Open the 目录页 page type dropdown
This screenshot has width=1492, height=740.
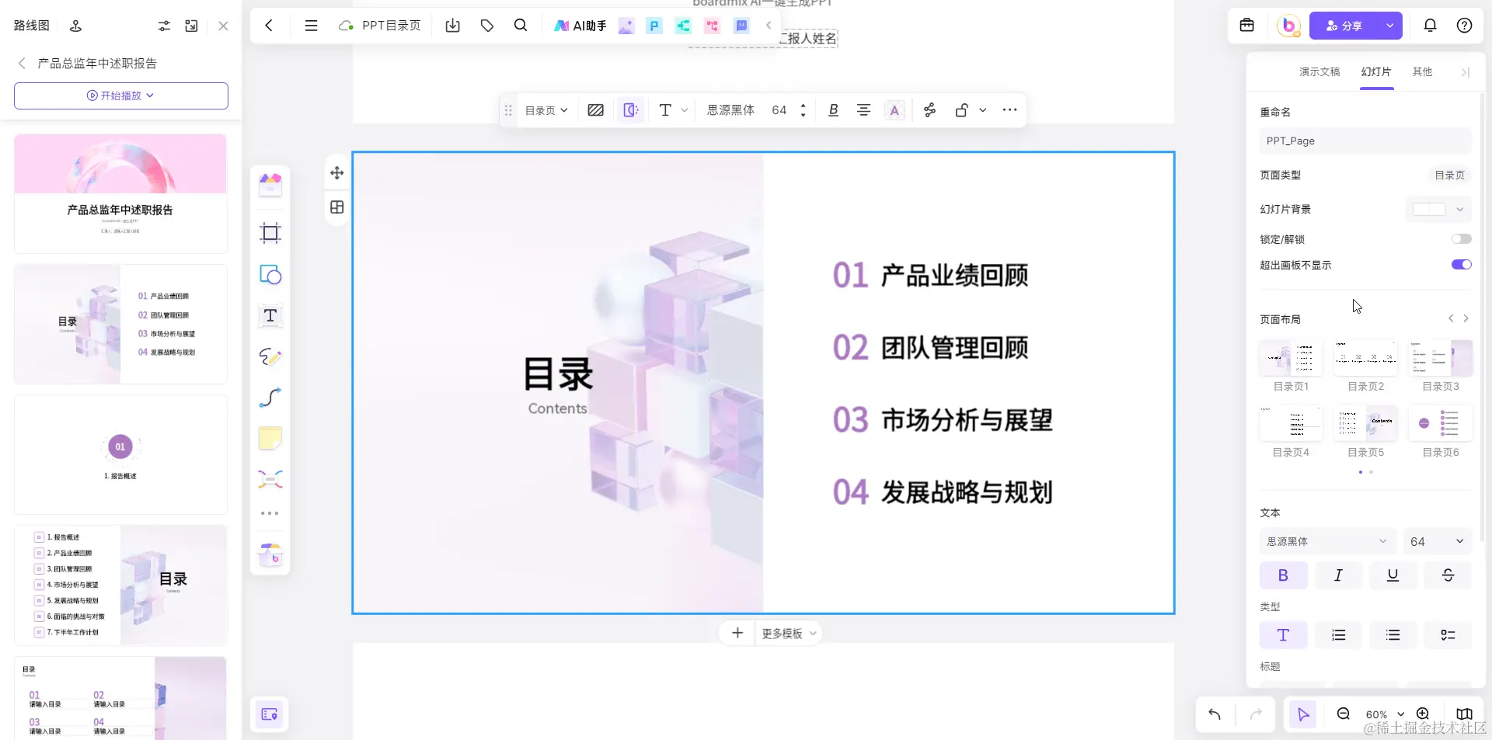click(x=546, y=110)
